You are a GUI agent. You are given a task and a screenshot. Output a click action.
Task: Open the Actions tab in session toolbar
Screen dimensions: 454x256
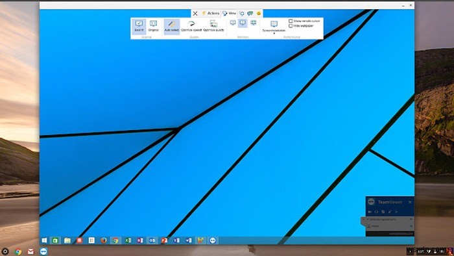tap(211, 14)
